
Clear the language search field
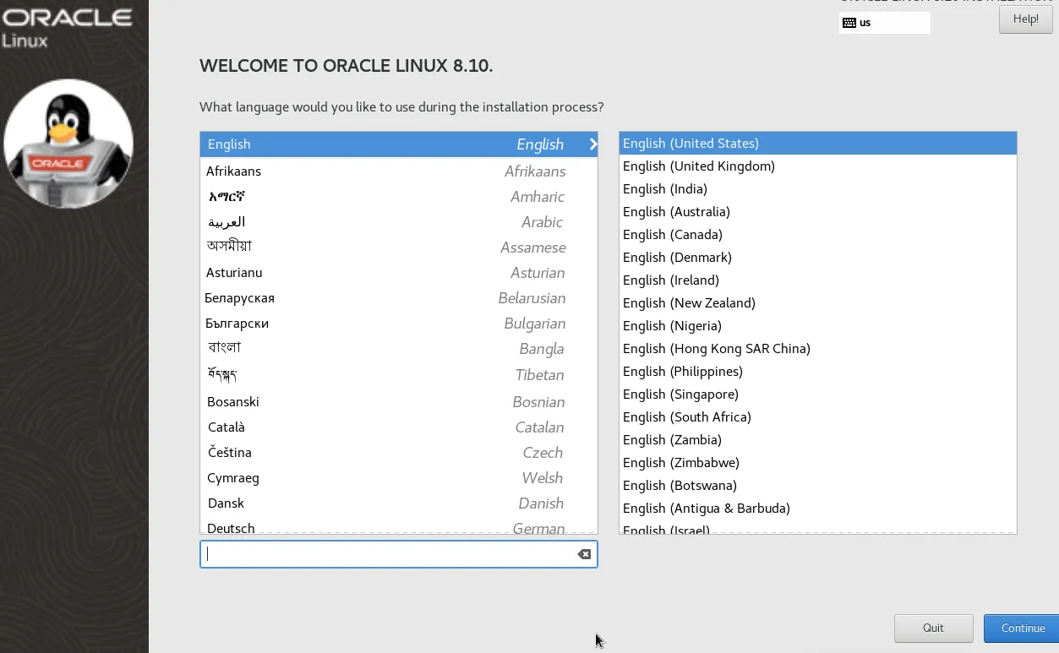point(584,554)
